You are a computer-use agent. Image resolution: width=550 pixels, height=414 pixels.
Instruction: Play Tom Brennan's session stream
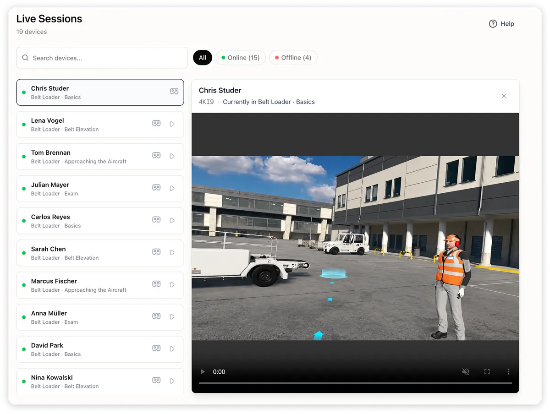click(x=172, y=156)
